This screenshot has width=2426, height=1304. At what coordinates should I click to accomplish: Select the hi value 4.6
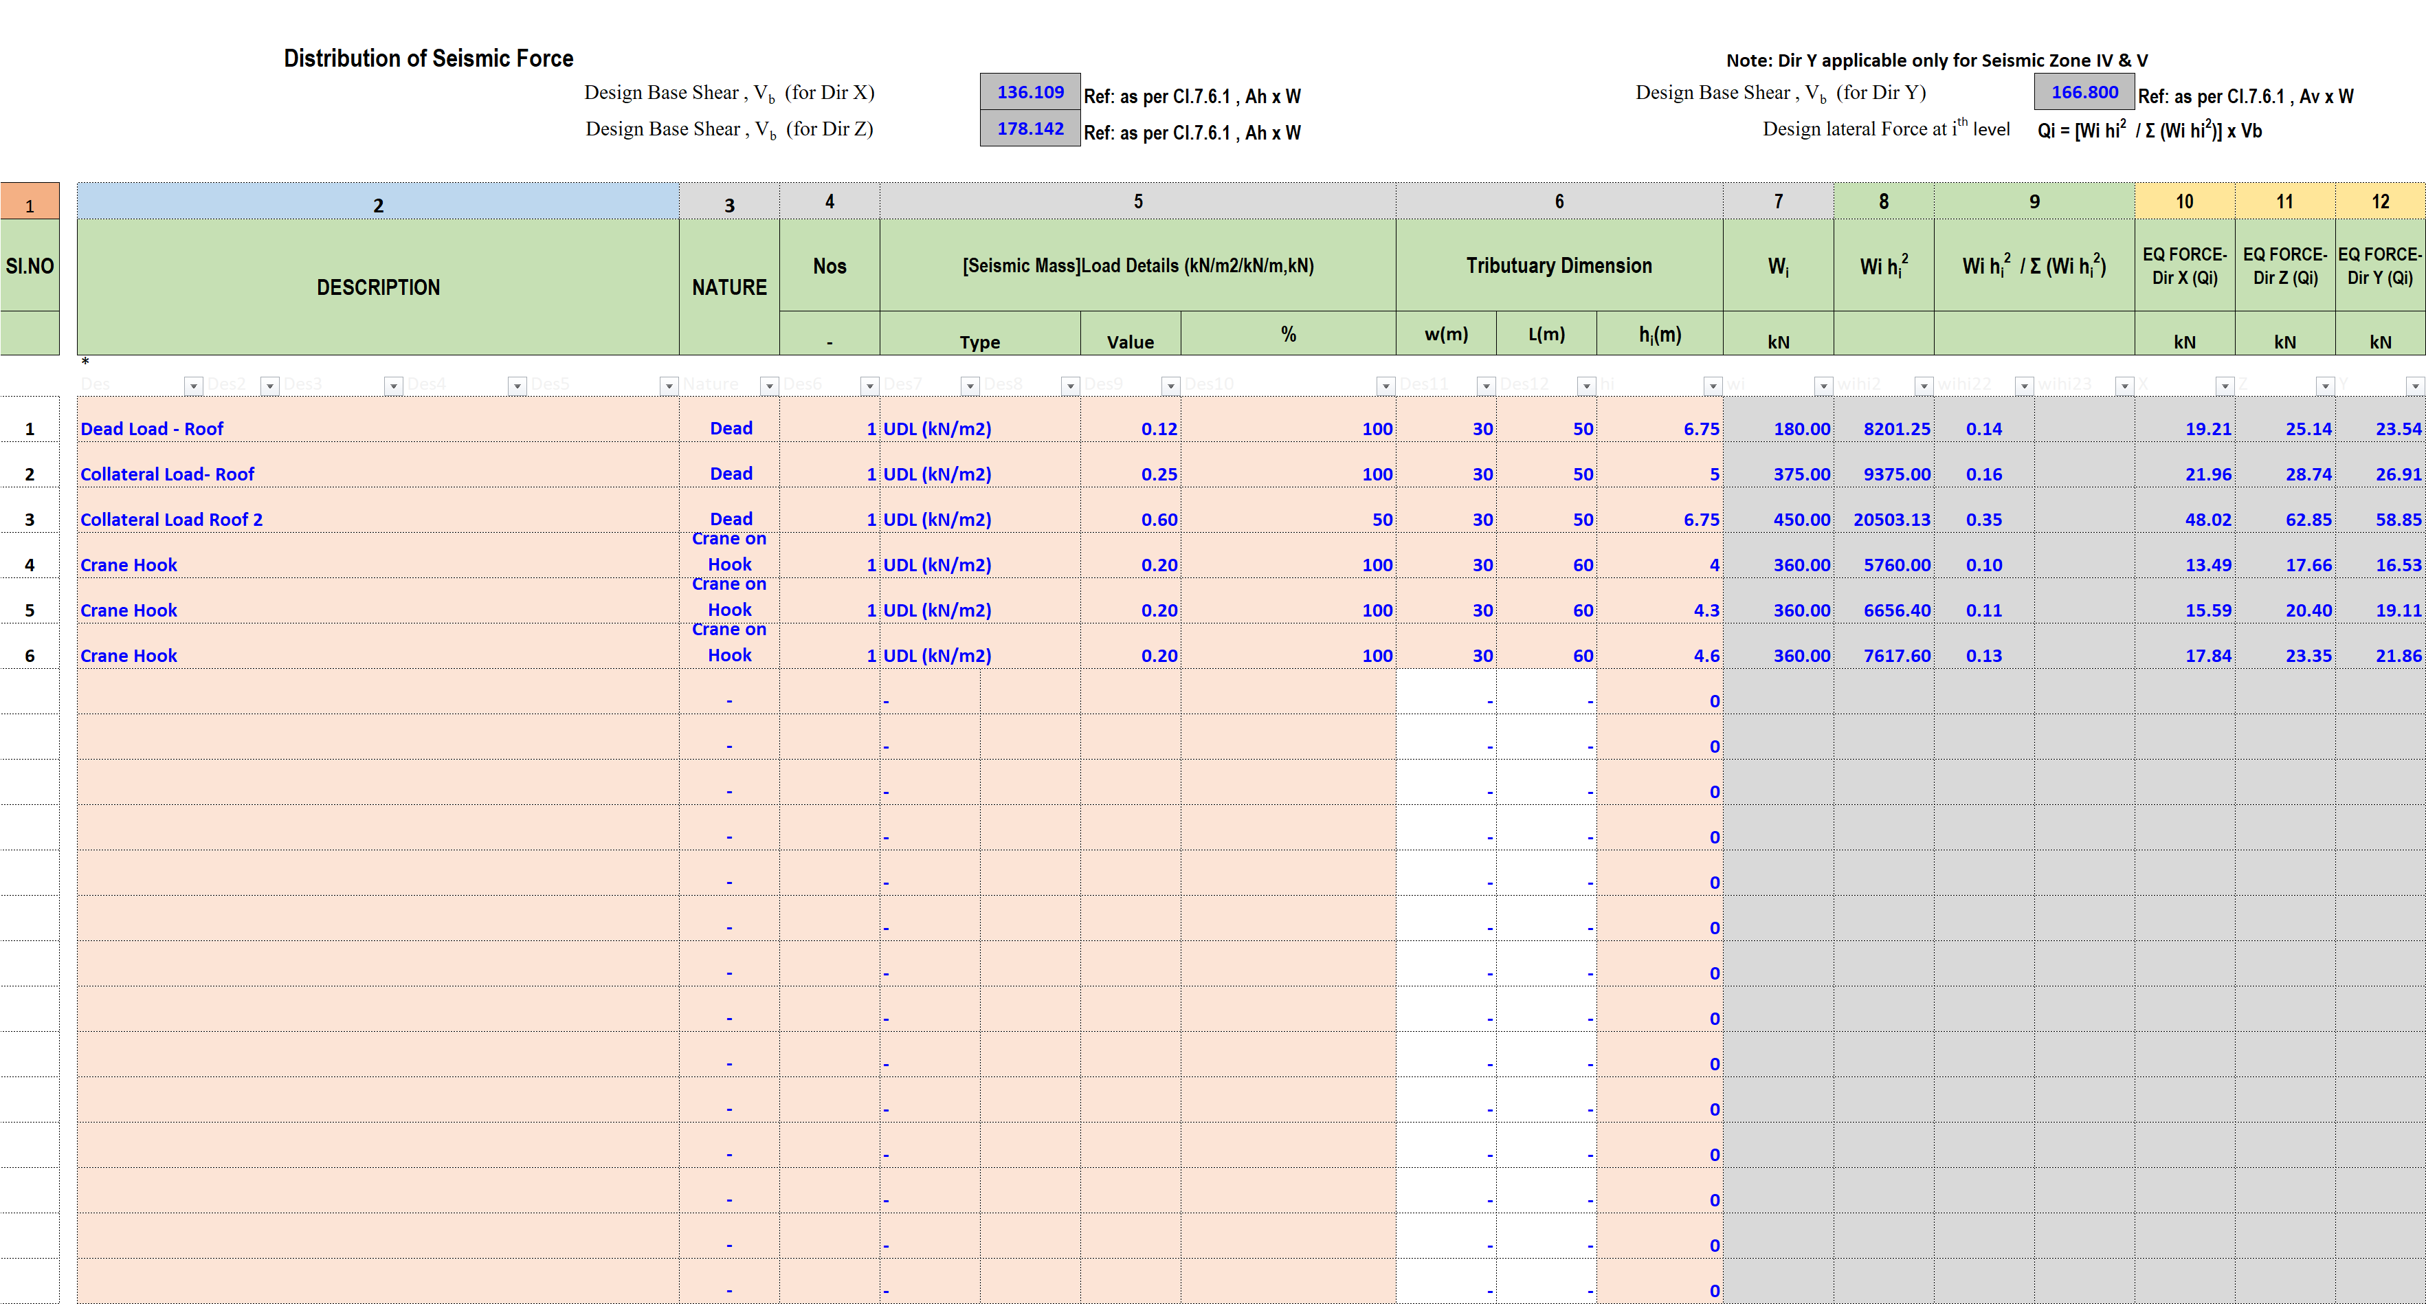(1660, 645)
